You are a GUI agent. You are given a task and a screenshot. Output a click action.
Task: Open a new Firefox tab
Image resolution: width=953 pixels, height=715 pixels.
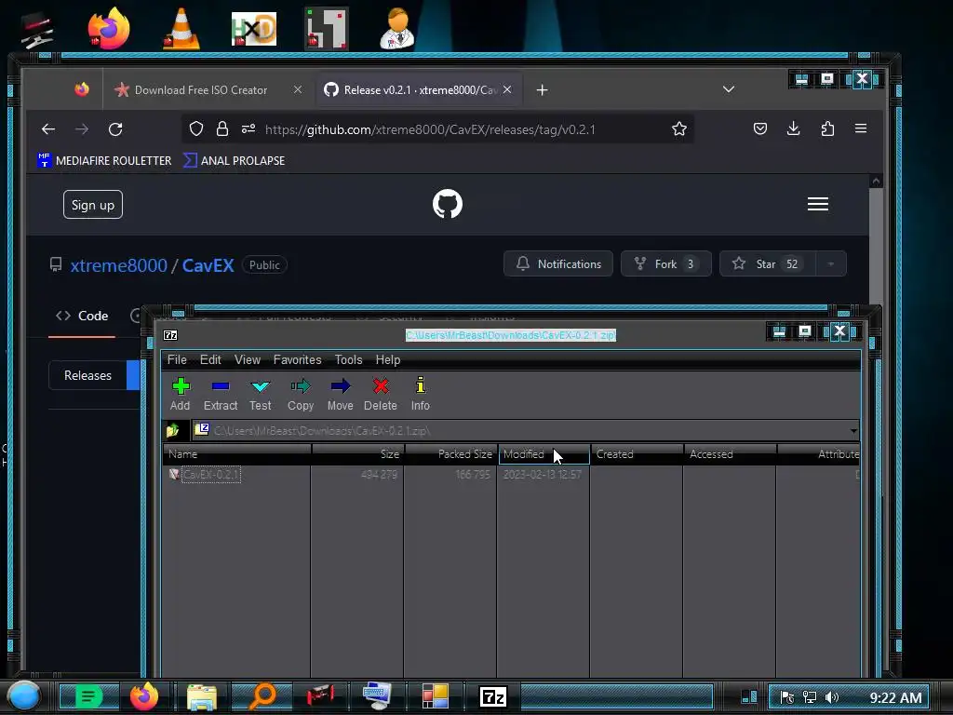543,90
